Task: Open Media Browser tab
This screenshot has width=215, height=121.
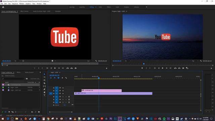Action: pos(29,72)
